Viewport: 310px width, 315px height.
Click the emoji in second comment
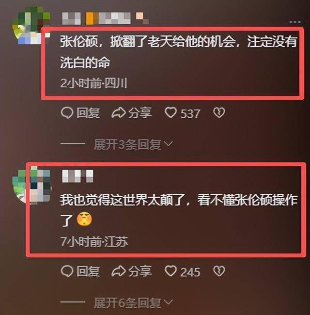click(x=84, y=219)
